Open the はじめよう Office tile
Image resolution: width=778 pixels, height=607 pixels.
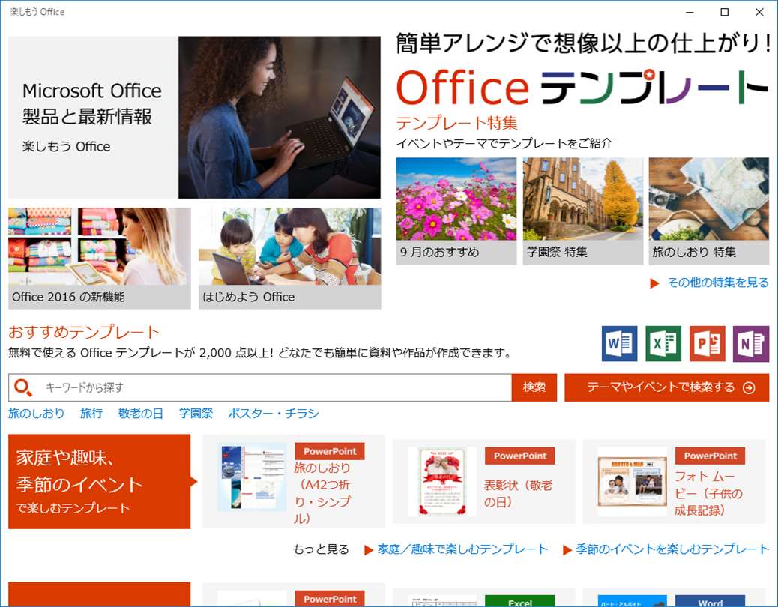(x=290, y=259)
